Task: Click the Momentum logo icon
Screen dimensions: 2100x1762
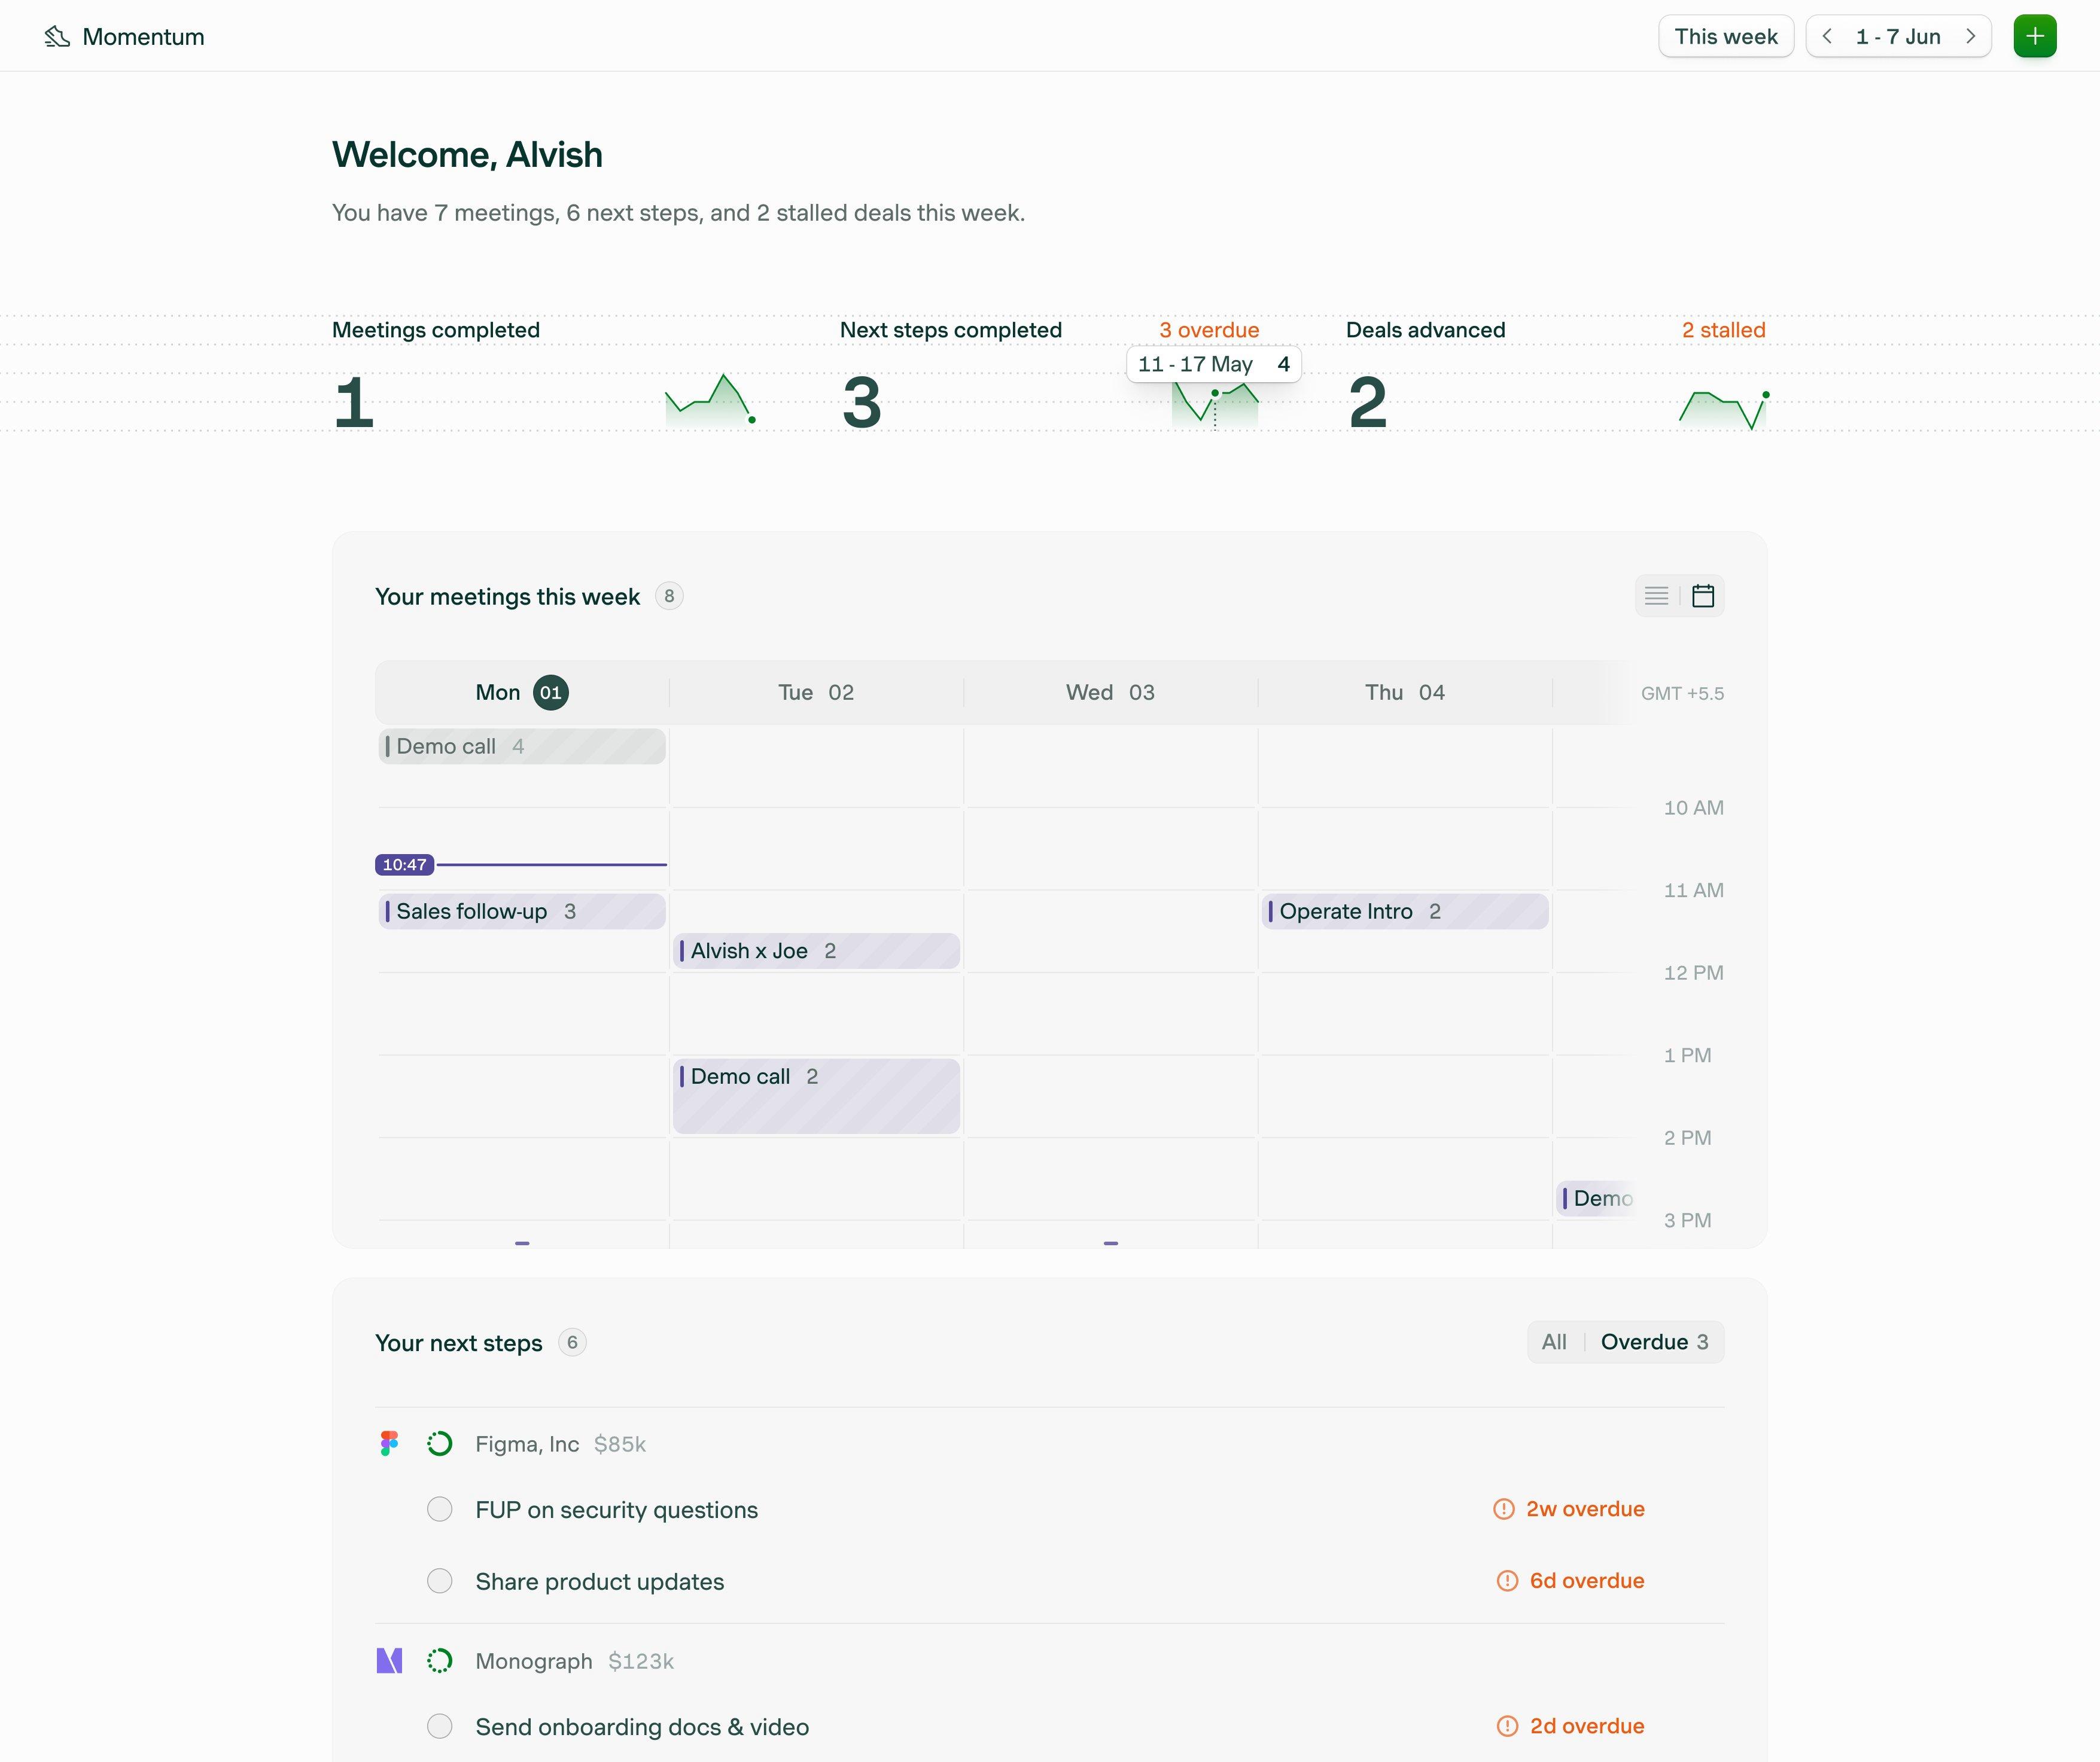Action: click(x=57, y=37)
